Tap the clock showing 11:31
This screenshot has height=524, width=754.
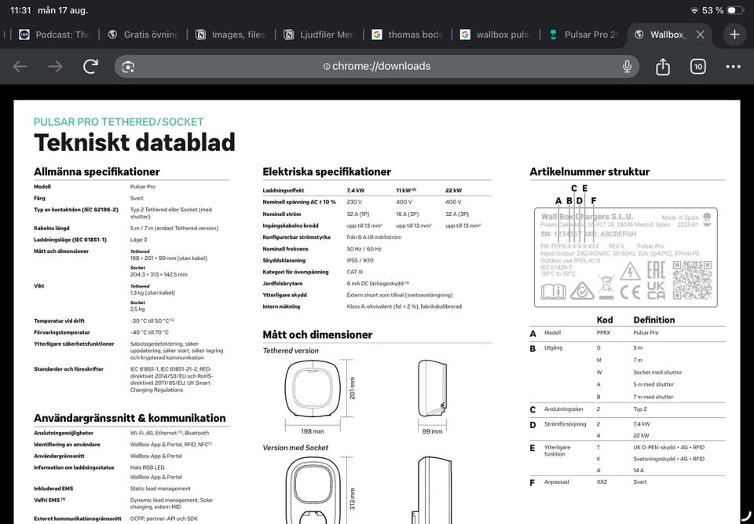point(20,10)
